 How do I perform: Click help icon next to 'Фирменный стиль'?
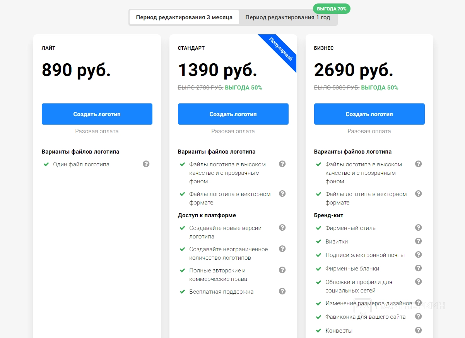418,228
